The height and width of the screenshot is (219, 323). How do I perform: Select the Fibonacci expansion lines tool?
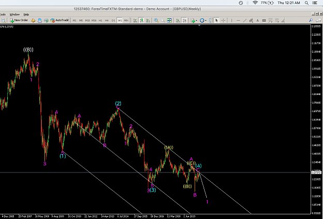point(277,20)
